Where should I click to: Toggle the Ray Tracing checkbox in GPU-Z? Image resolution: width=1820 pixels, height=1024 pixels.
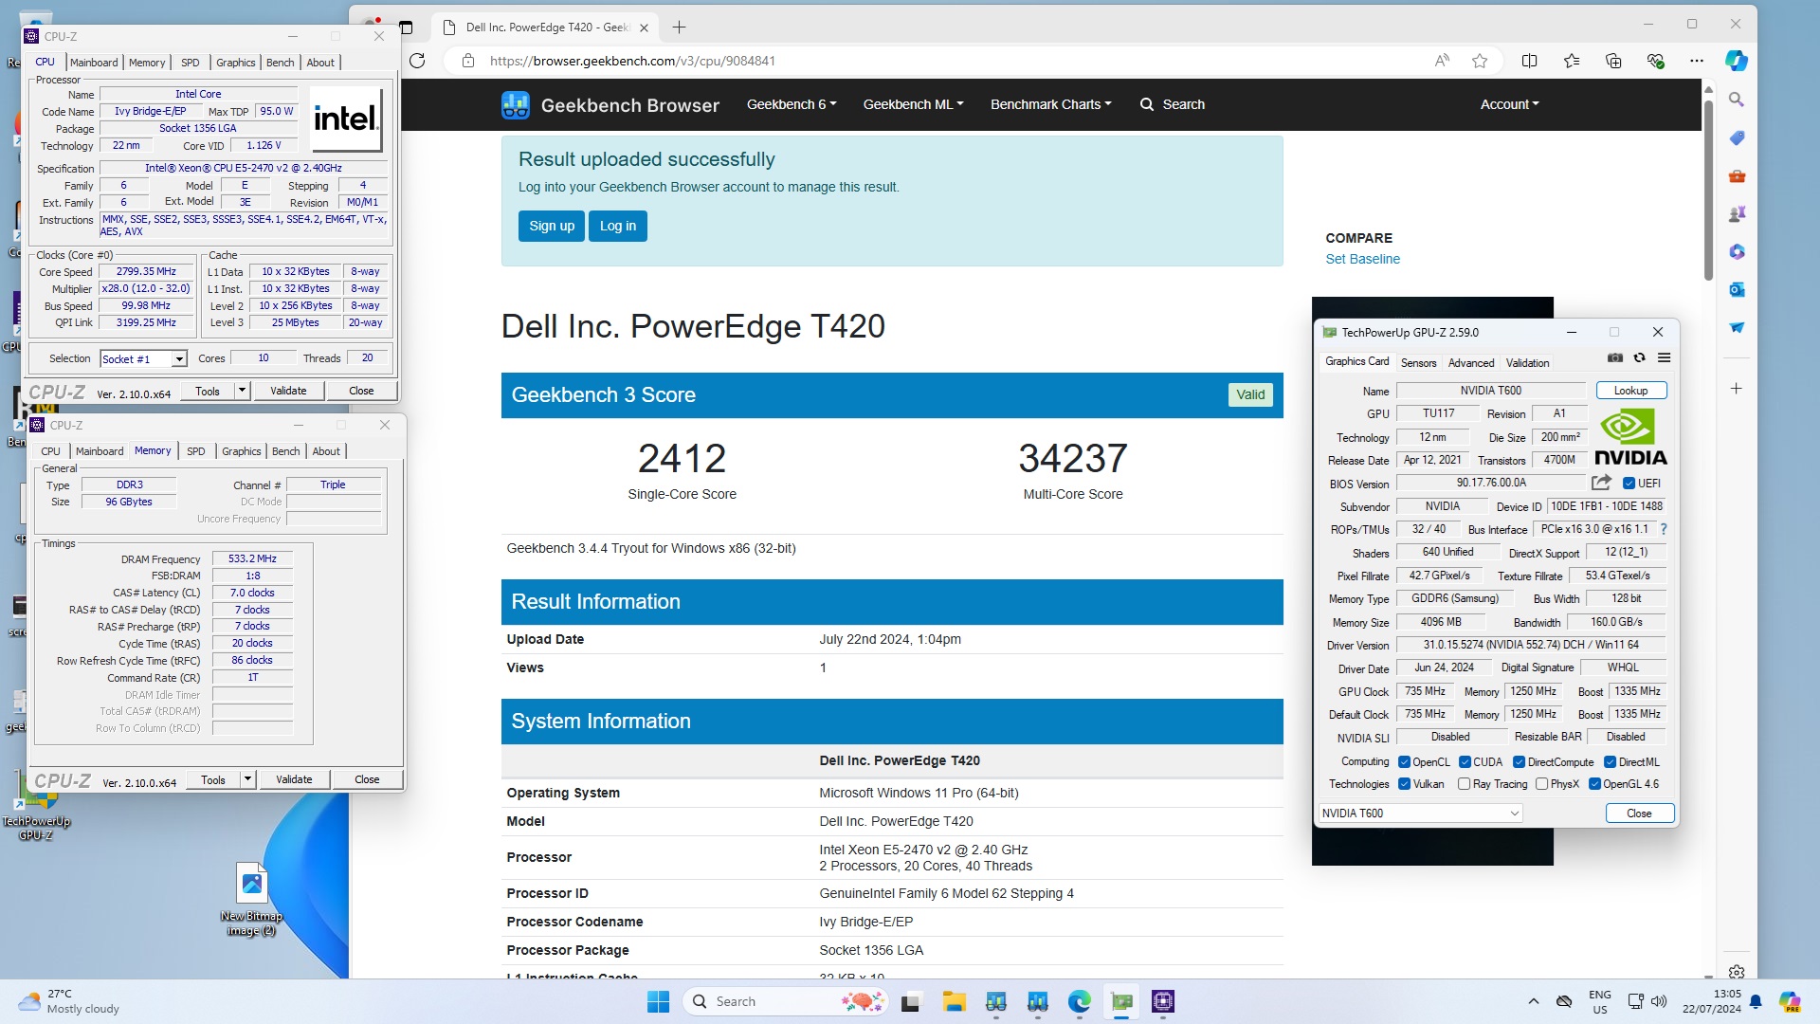[x=1464, y=784]
